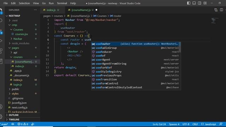
Task: Open .gitignore file
Action: point(17,98)
